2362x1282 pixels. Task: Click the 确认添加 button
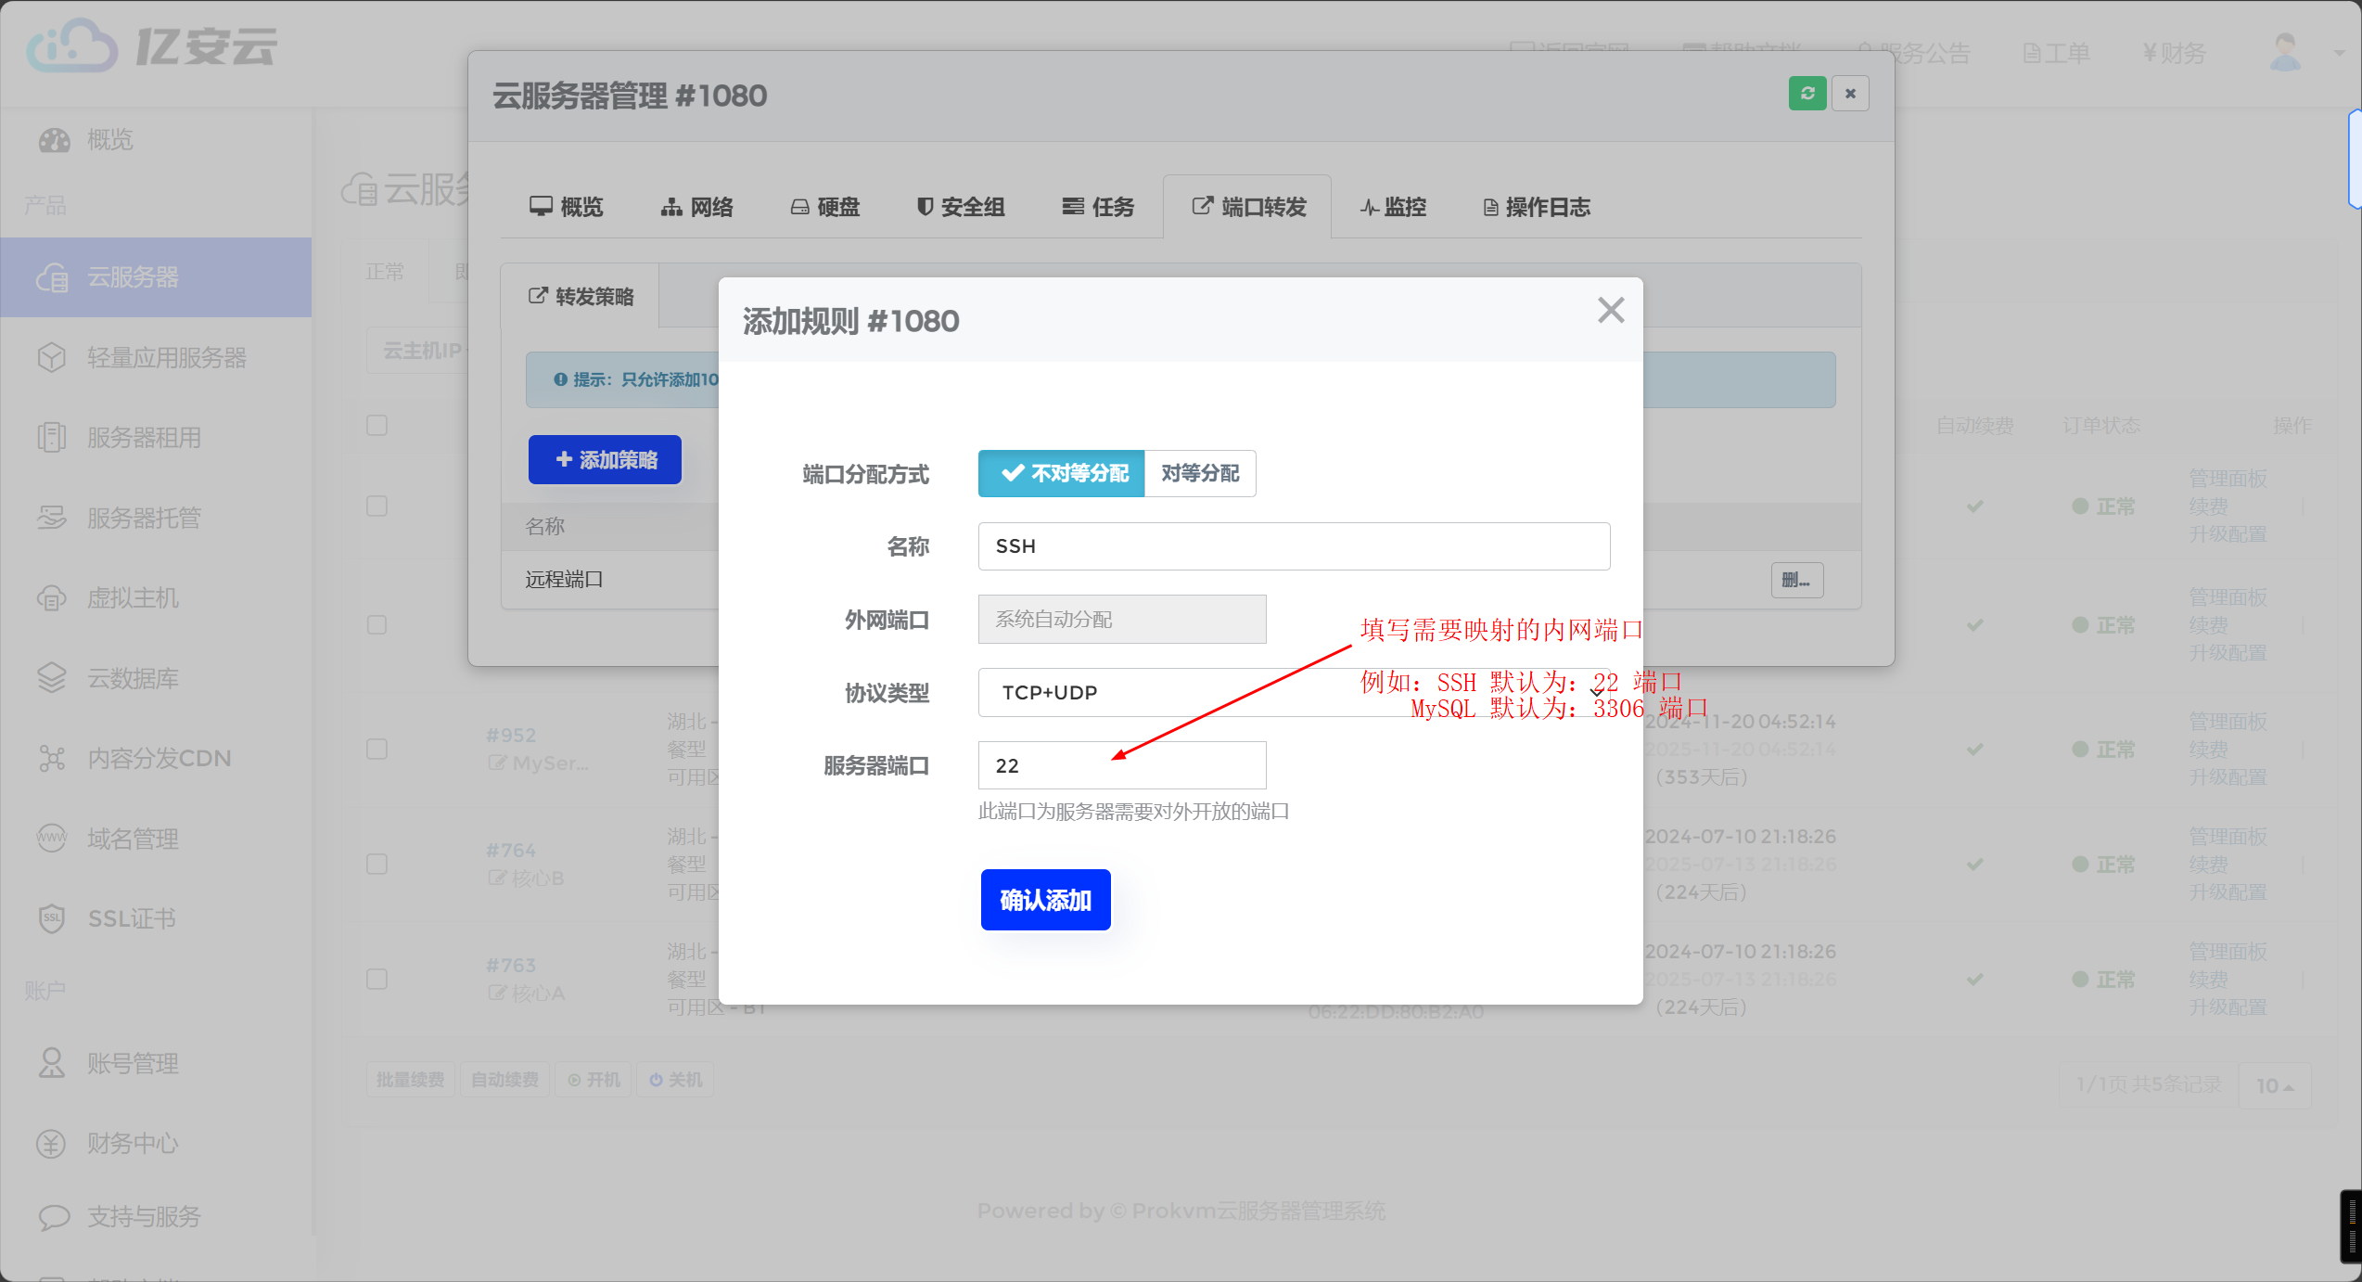[1045, 899]
